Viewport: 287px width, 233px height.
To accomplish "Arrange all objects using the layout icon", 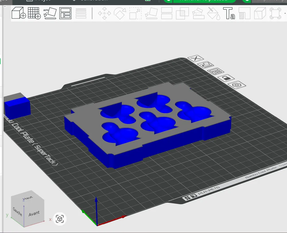I will pyautogui.click(x=65, y=13).
